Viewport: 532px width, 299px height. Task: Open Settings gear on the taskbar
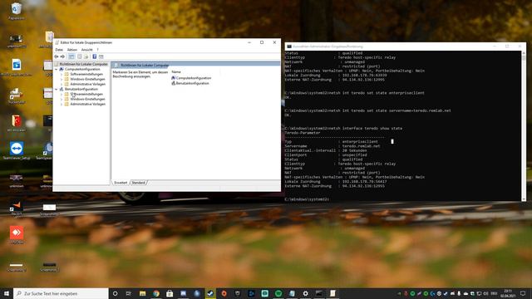coord(305,293)
